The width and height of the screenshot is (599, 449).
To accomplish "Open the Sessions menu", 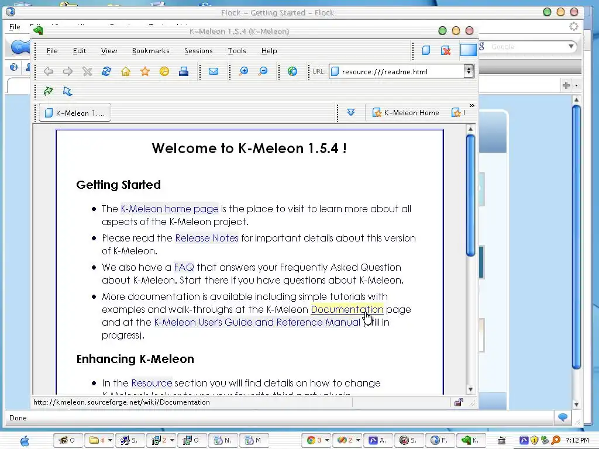I will coord(198,51).
